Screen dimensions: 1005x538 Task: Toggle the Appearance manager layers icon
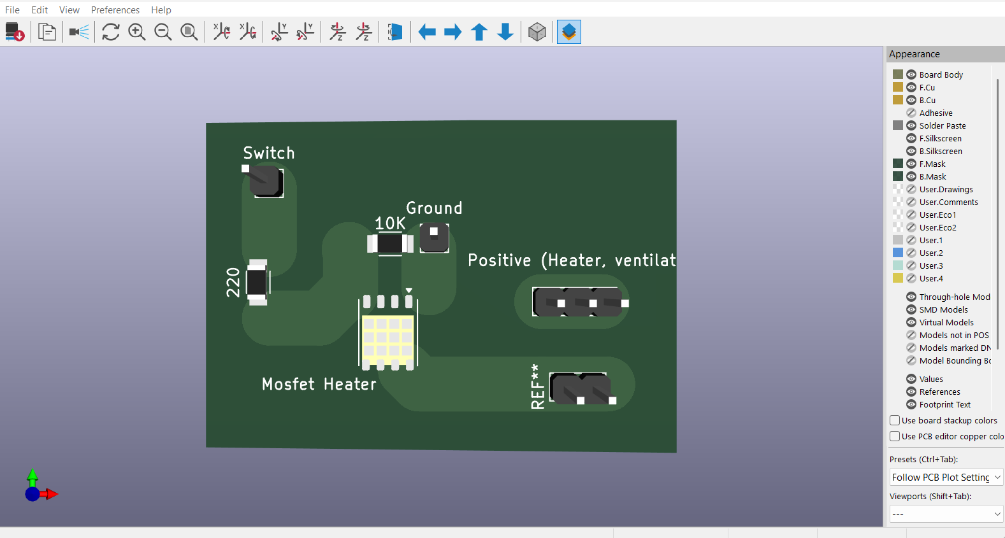(569, 32)
